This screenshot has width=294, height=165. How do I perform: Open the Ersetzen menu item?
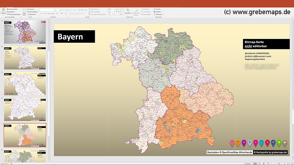click(158, 12)
